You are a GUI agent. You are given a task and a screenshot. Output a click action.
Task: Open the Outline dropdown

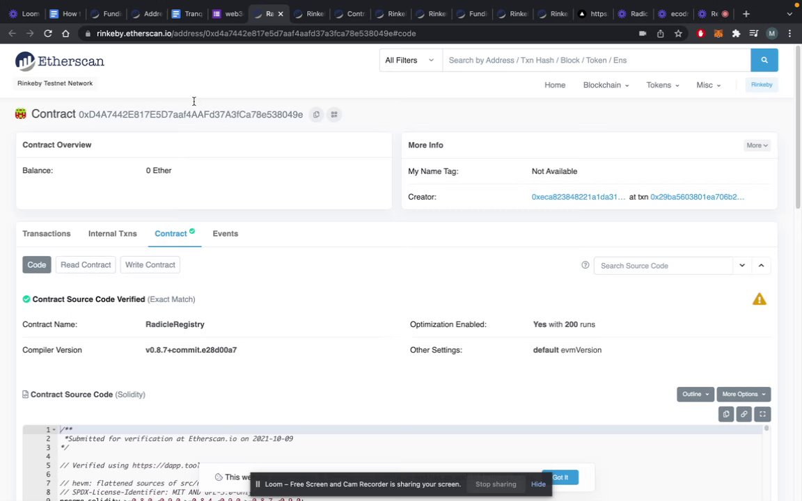click(x=695, y=394)
